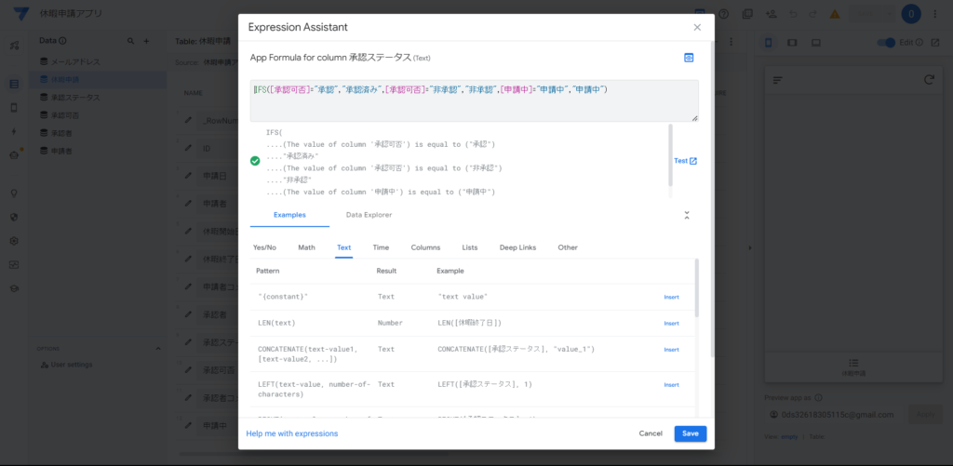
Task: Open the Settings gear in left rail
Action: pyautogui.click(x=14, y=241)
